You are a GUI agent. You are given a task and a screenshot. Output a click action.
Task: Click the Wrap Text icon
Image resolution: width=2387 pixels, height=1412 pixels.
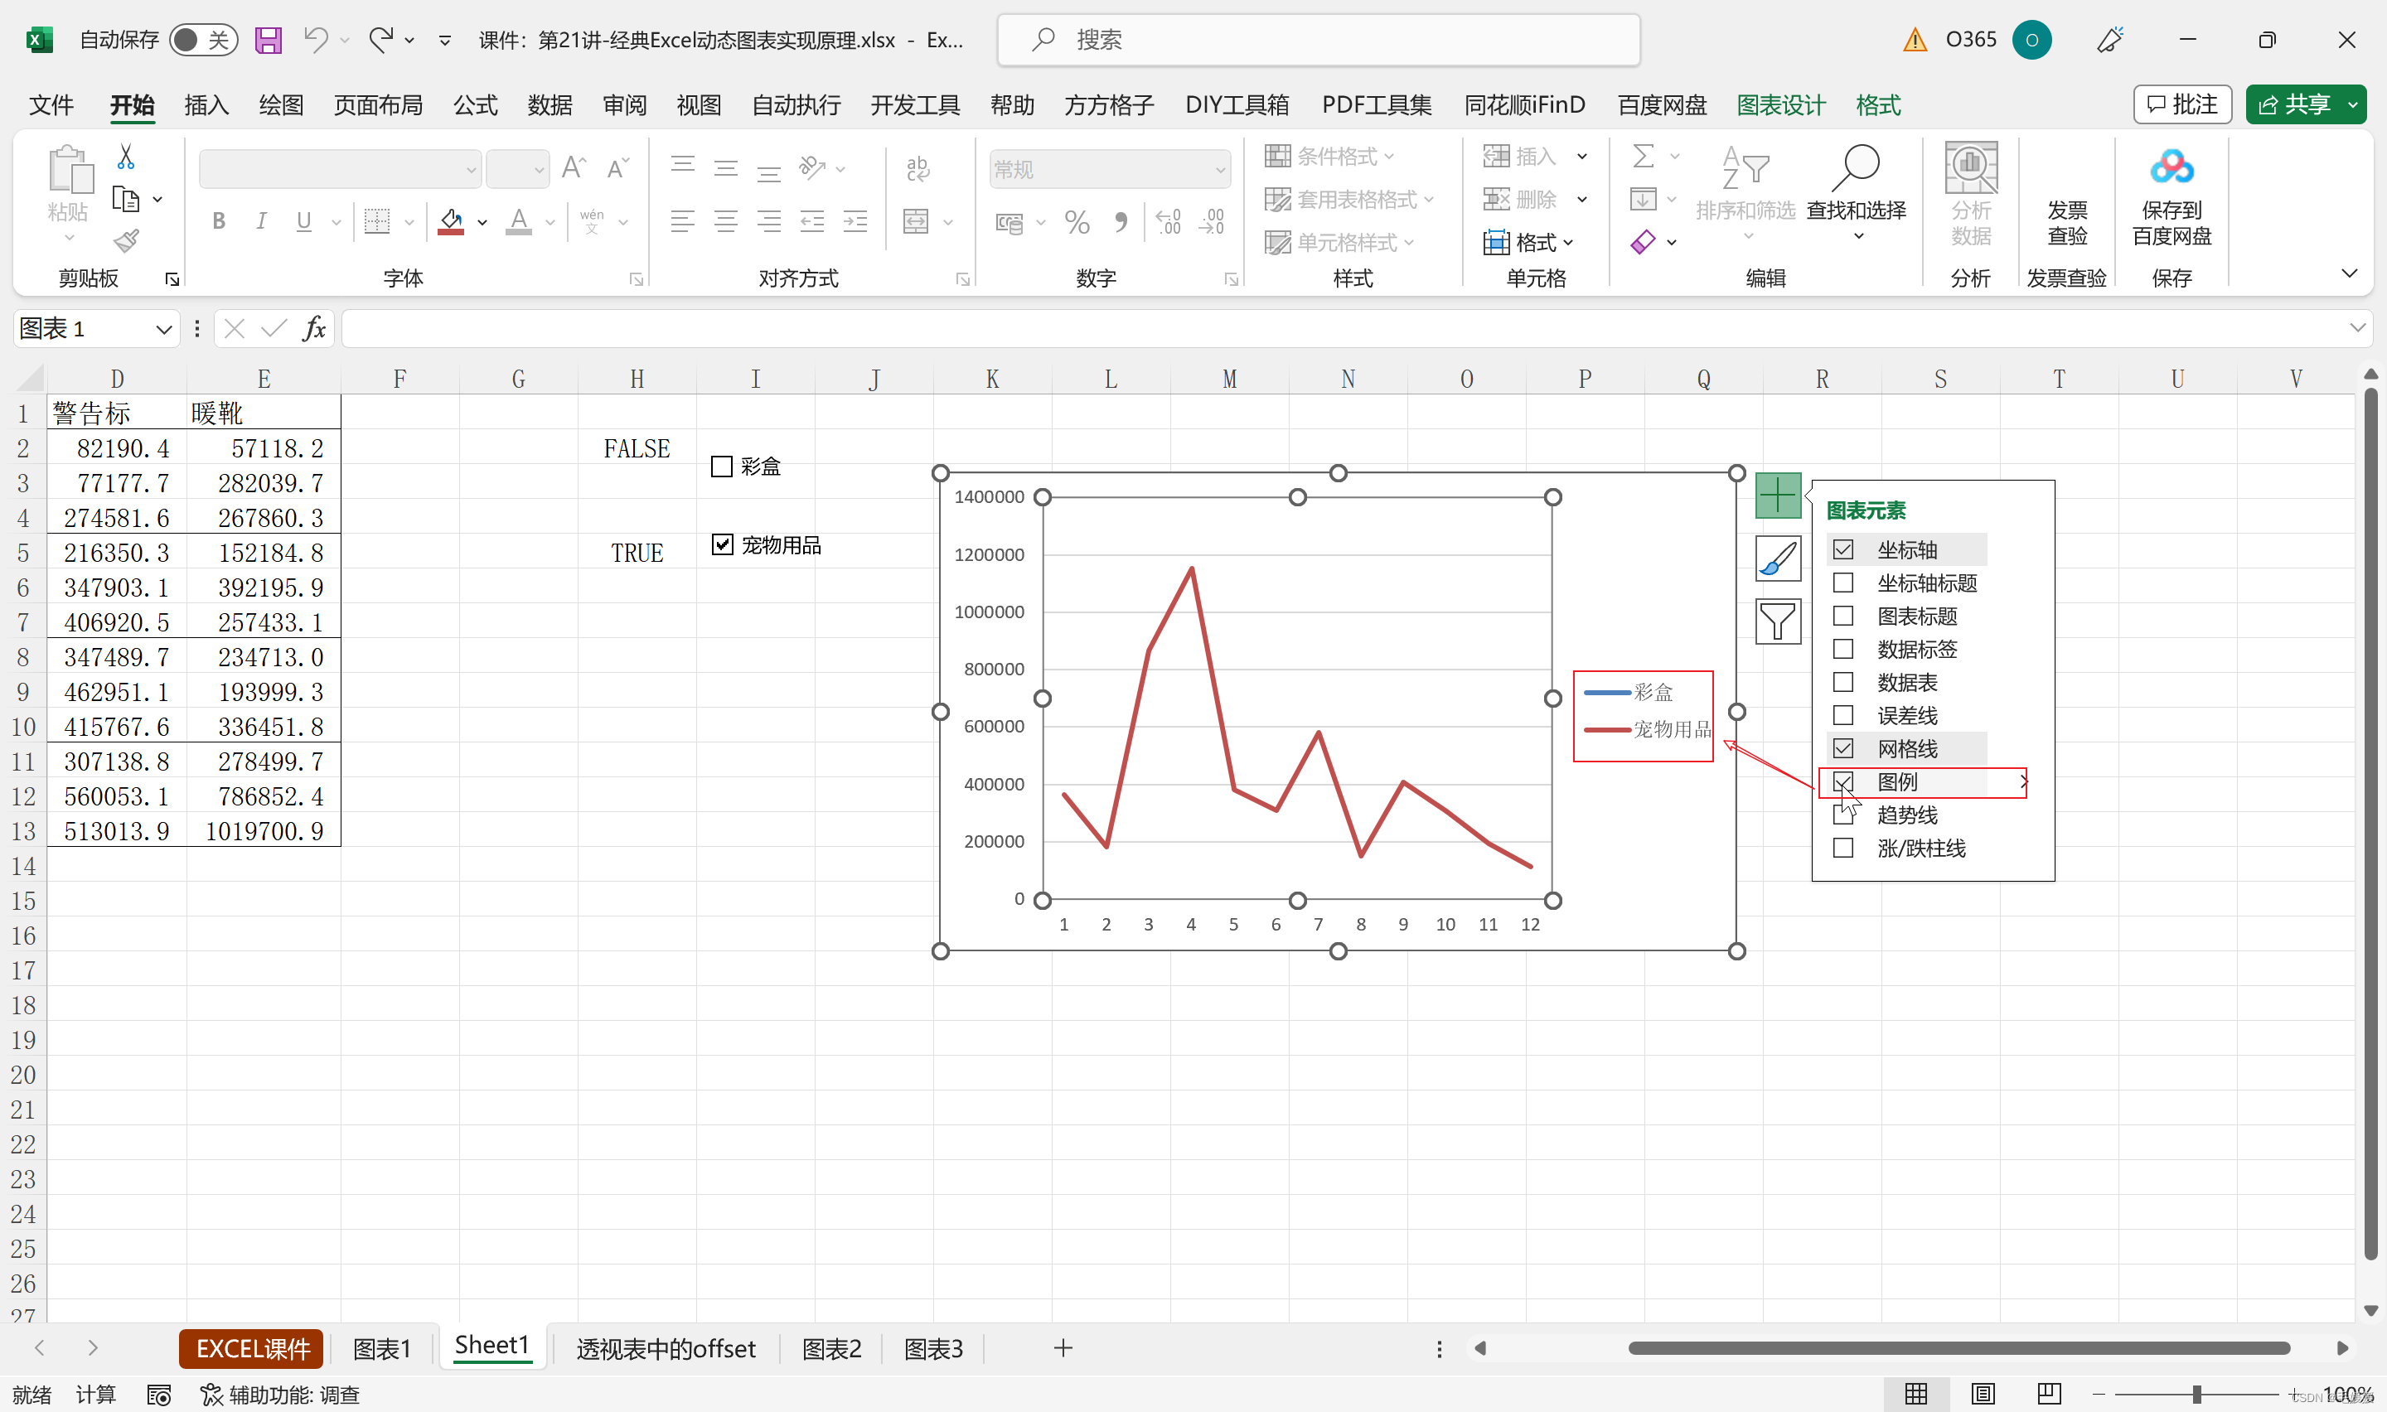pos(918,168)
